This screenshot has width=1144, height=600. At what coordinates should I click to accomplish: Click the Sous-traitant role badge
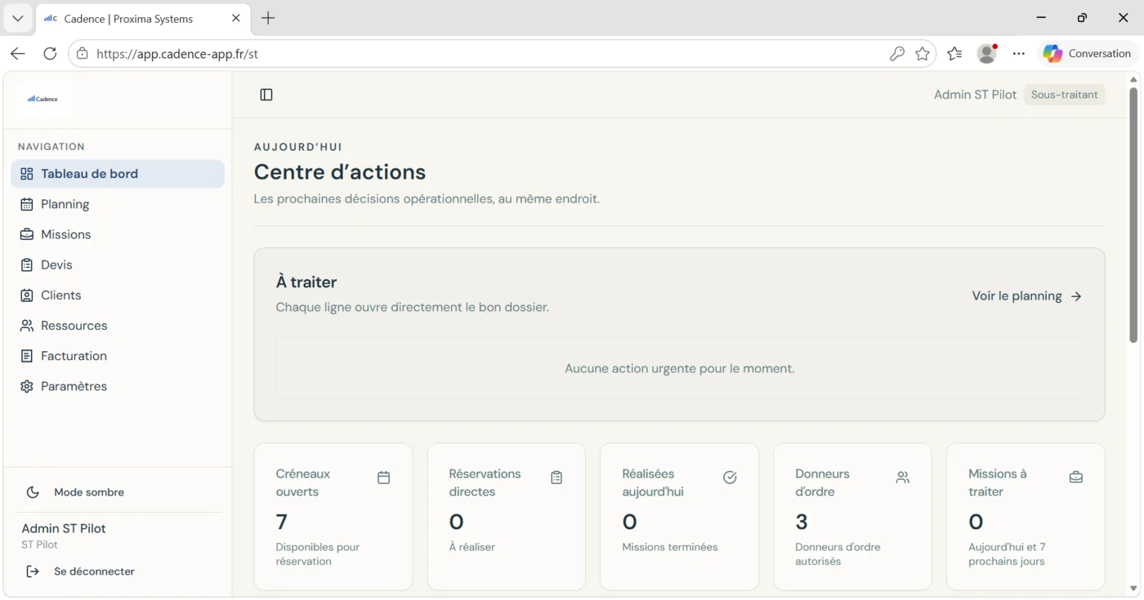tap(1065, 95)
